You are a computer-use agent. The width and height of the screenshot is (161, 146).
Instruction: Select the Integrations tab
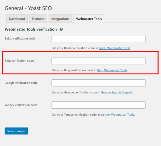[60, 19]
